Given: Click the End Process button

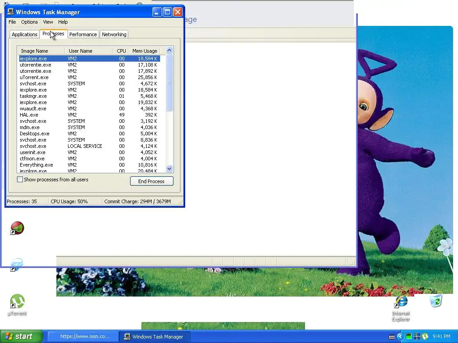Looking at the screenshot, I should [152, 181].
